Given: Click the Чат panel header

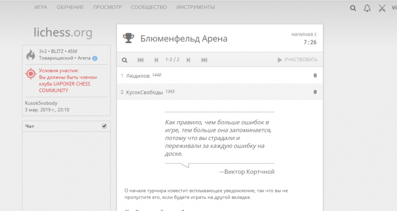Looking at the screenshot, I should point(67,126).
